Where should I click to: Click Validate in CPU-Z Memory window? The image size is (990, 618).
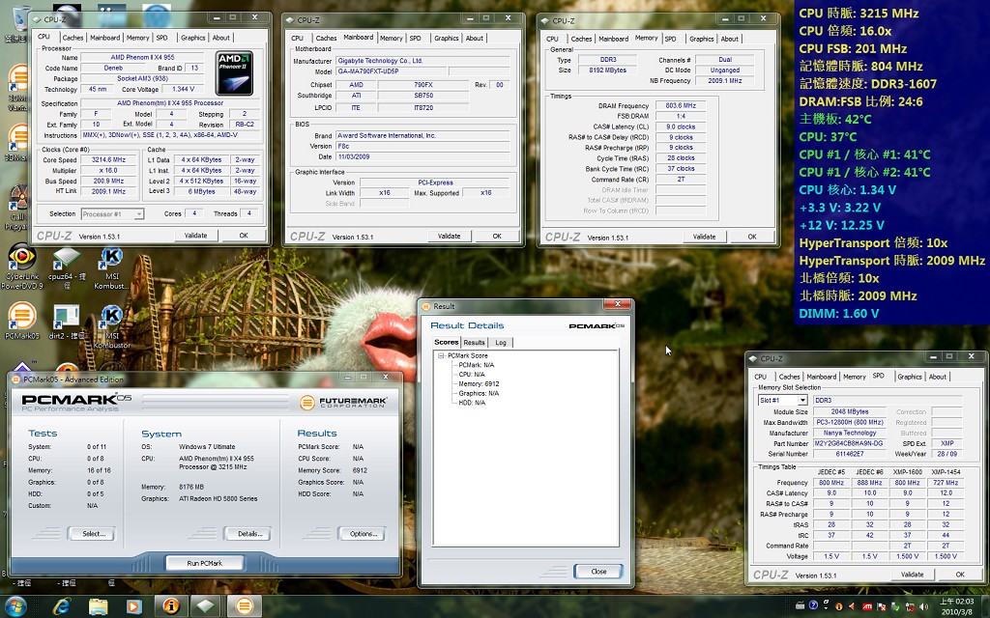click(704, 238)
